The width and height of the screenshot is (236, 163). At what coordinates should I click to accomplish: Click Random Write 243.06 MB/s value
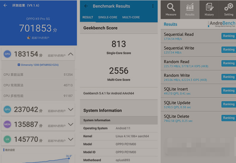pyautogui.click(x=185, y=80)
